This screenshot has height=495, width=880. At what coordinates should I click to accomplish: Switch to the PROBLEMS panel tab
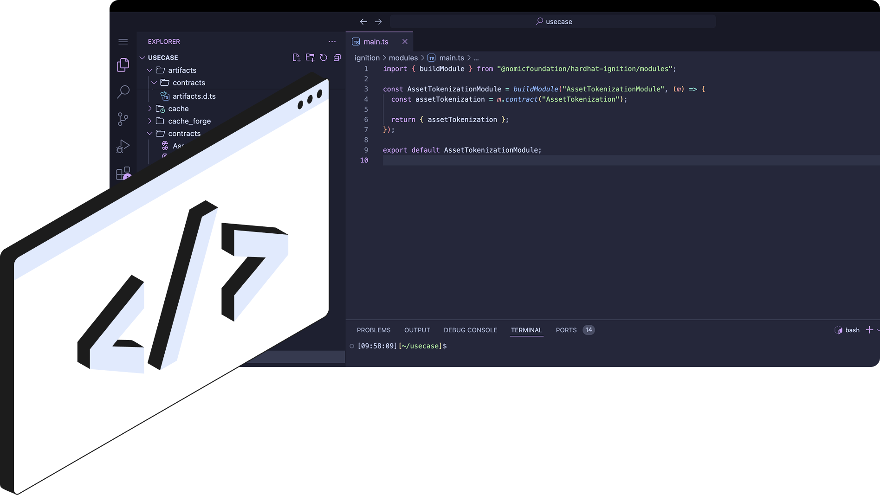[374, 330]
